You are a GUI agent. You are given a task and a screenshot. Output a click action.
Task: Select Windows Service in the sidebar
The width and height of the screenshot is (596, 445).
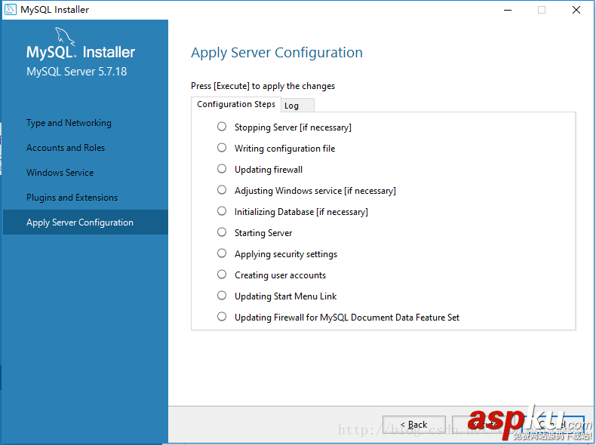60,173
